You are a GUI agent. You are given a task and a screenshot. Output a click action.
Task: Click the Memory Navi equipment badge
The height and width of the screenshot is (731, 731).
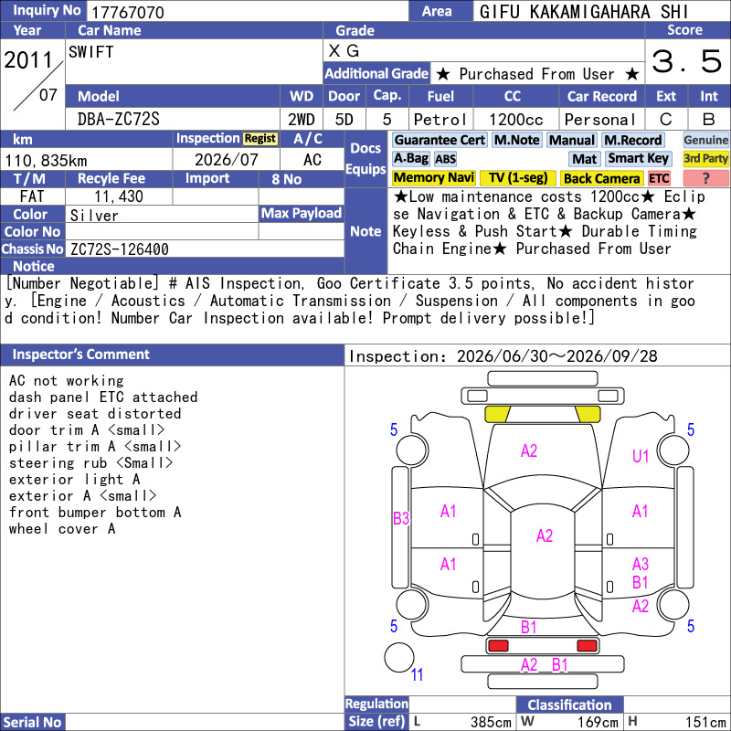[x=433, y=177]
